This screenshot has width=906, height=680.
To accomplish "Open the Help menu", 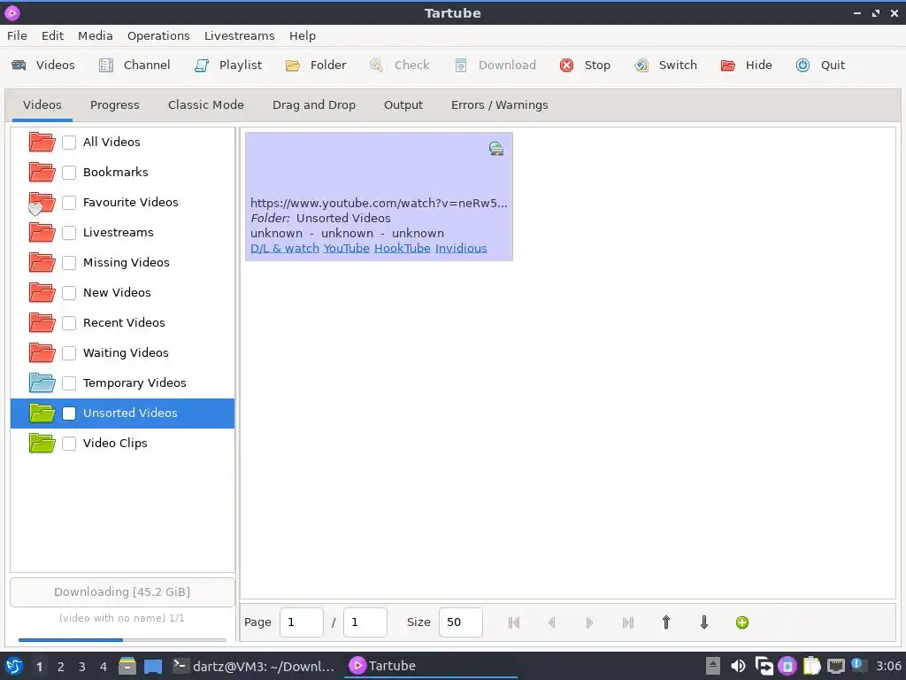I will click(x=303, y=35).
